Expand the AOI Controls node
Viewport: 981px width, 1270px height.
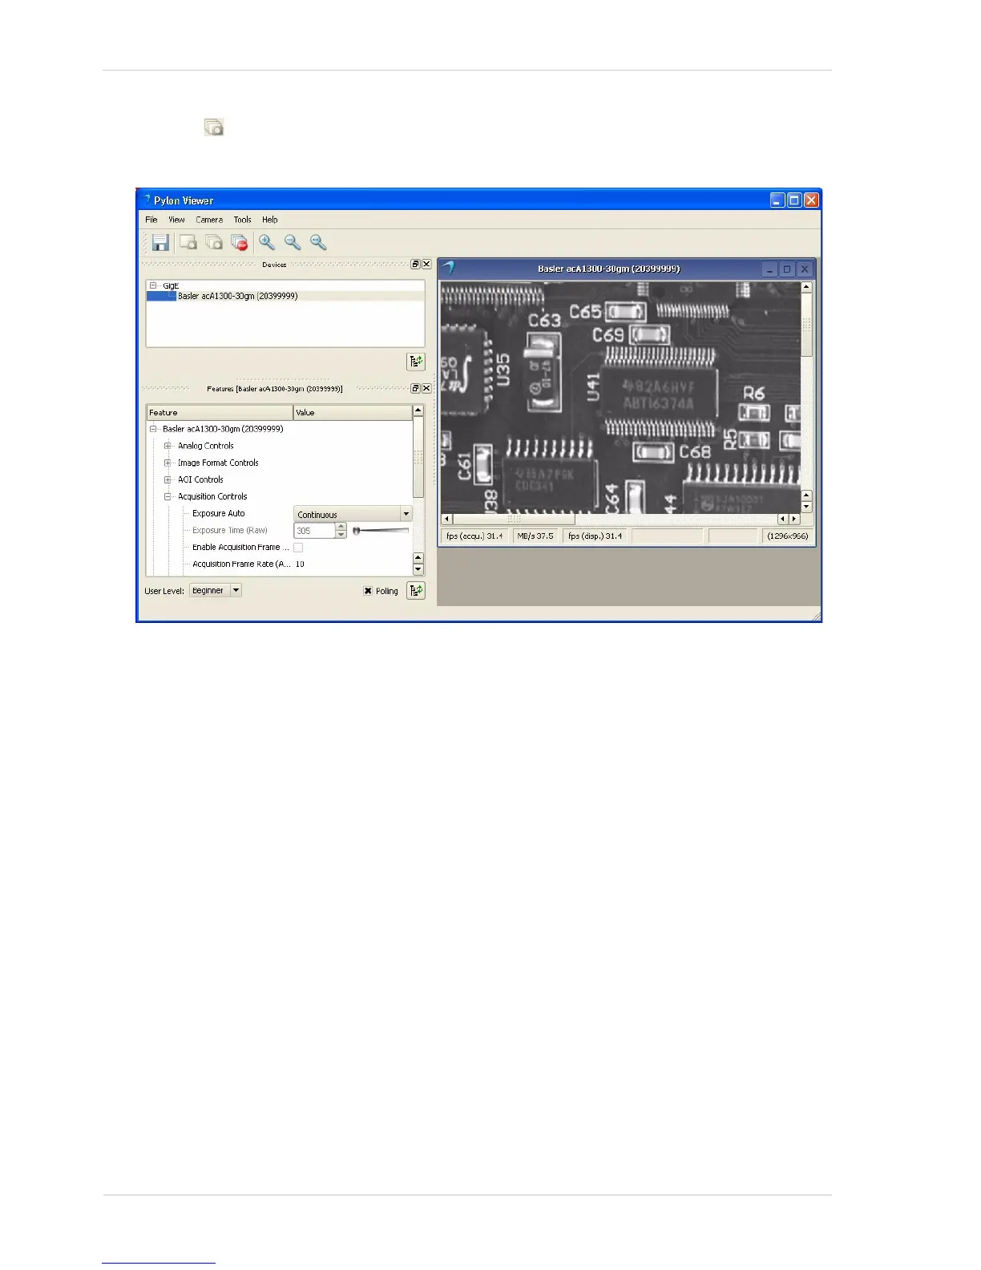[168, 479]
